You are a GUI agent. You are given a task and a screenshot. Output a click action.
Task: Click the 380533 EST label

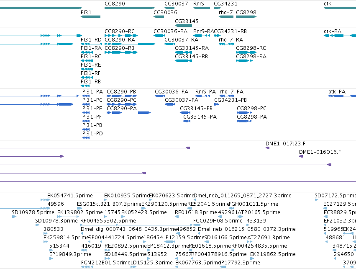[54, 230]
